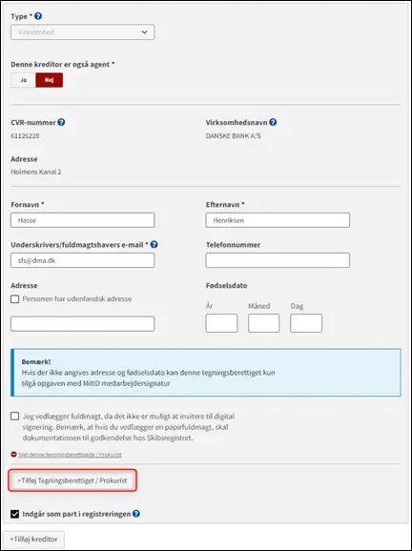The height and width of the screenshot is (551, 412).
Task: Click the help icon next to Type
Action: (38, 16)
